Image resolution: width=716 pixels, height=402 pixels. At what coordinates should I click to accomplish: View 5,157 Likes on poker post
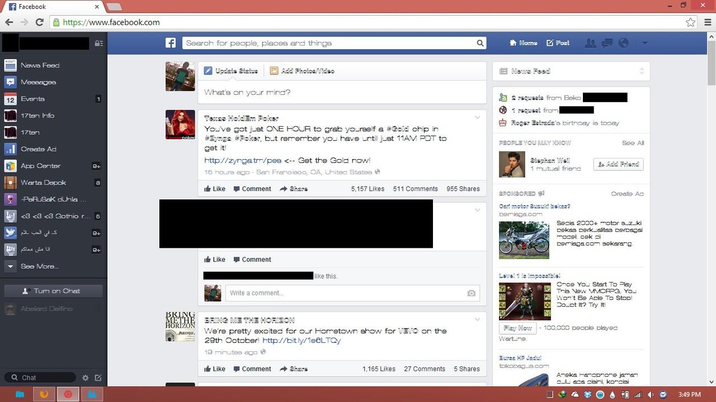pos(368,189)
